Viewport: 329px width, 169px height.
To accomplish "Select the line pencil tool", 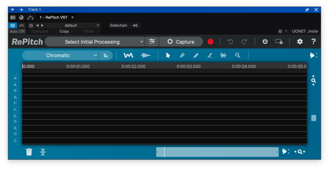I will [x=210, y=55].
